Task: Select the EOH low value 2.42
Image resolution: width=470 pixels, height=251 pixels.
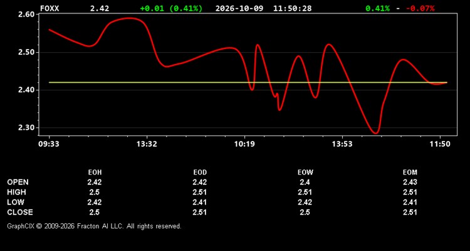Action: tap(95, 202)
